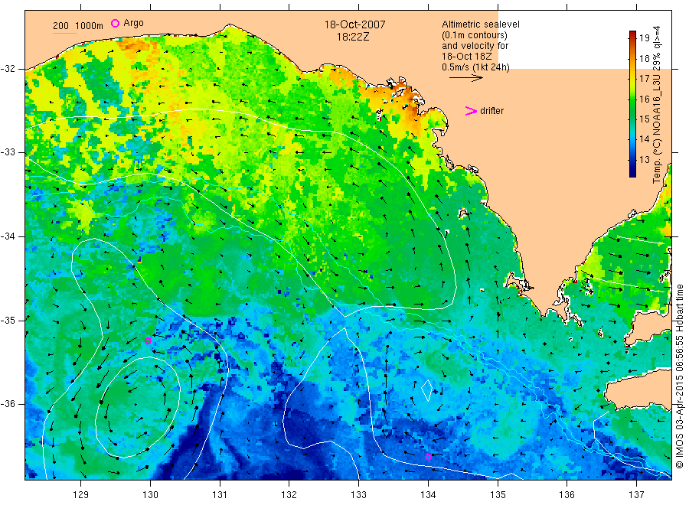The image size is (689, 505).
Task: Click the longitude label 133
Action: 358,495
